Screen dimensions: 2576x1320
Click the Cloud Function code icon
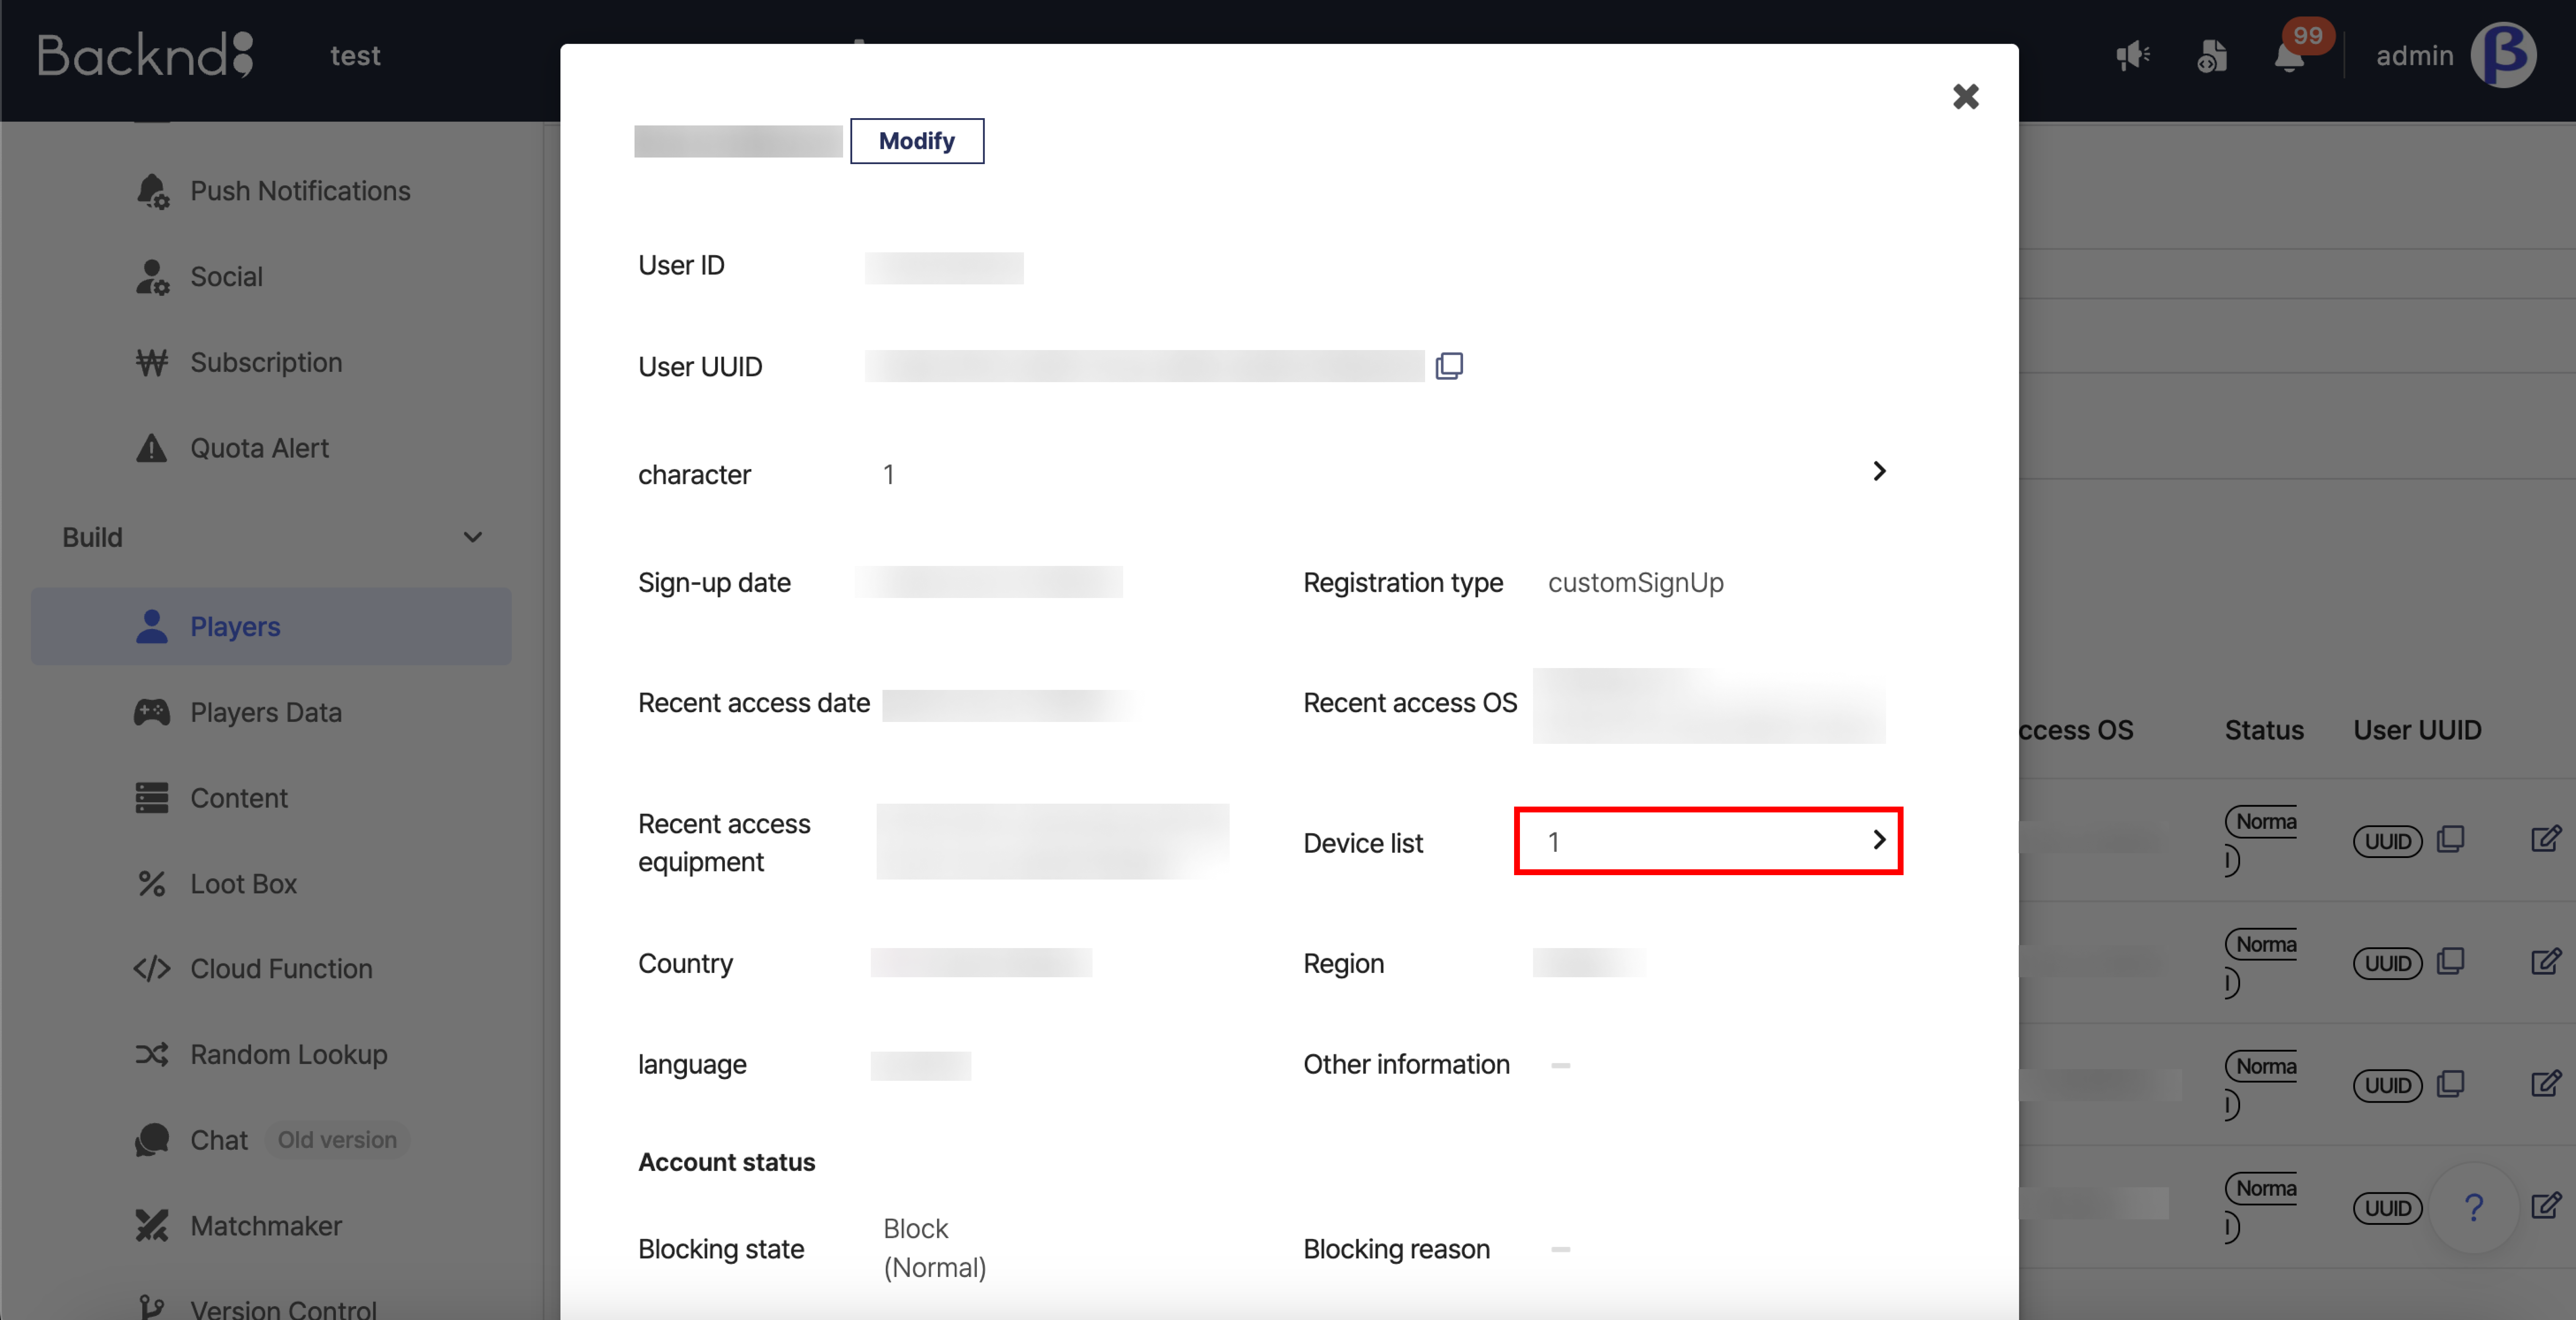152,969
